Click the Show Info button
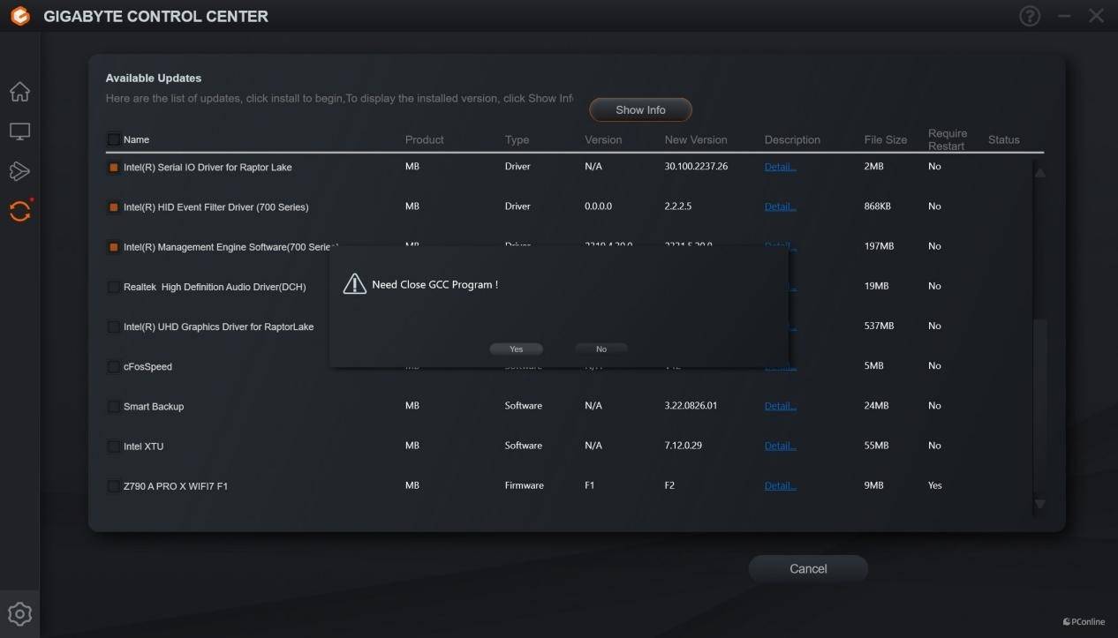Viewport: 1118px width, 638px height. coord(640,110)
